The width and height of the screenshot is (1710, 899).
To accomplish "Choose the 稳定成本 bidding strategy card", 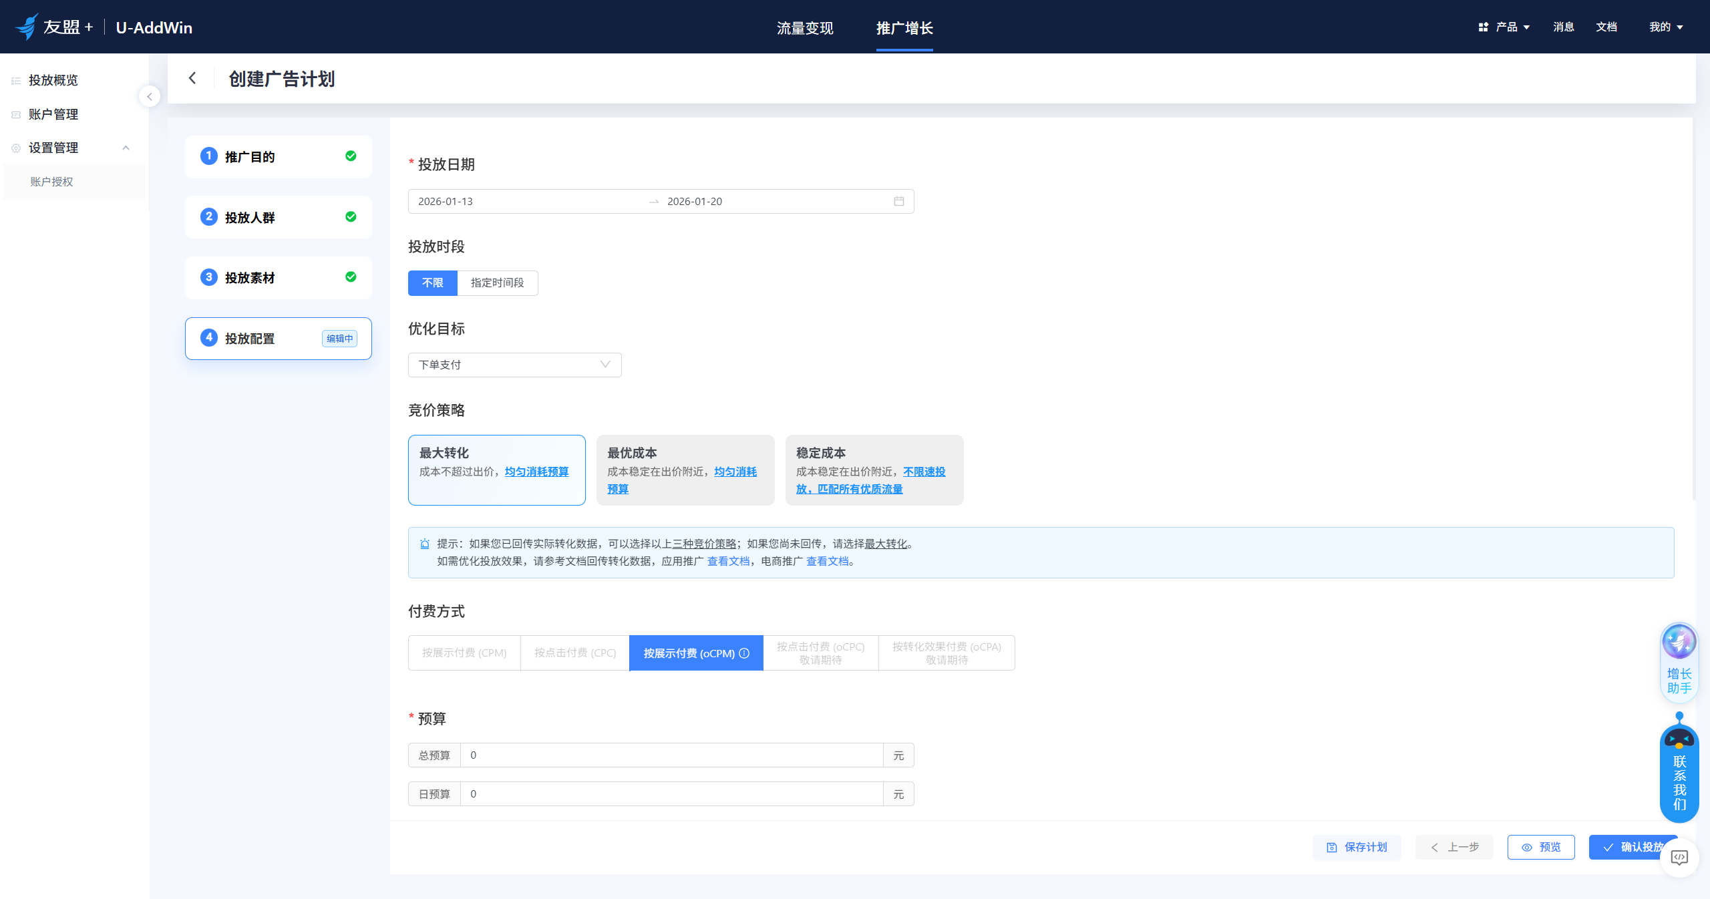I will point(874,470).
